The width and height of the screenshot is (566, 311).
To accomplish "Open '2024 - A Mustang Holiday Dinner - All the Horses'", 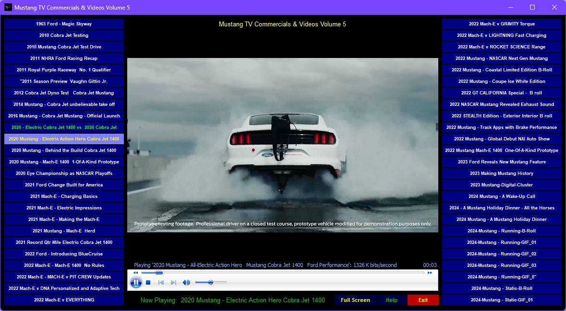I will point(502,208).
